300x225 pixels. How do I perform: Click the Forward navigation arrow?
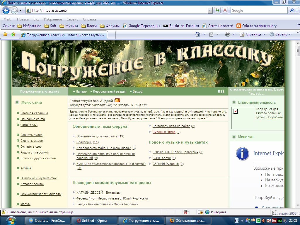[x=14, y=10]
